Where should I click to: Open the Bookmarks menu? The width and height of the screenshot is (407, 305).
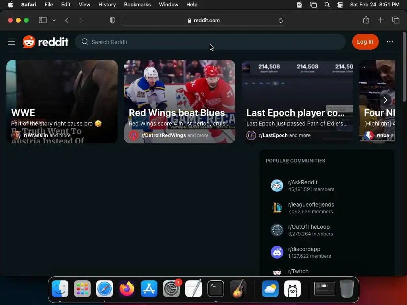pos(137,4)
